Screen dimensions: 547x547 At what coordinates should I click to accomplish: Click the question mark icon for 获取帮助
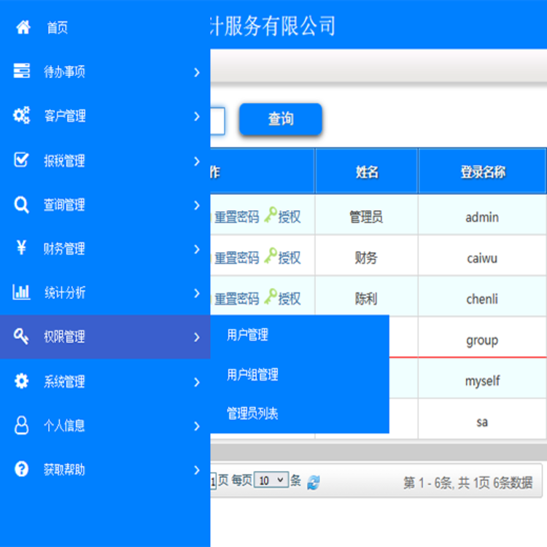click(x=22, y=469)
